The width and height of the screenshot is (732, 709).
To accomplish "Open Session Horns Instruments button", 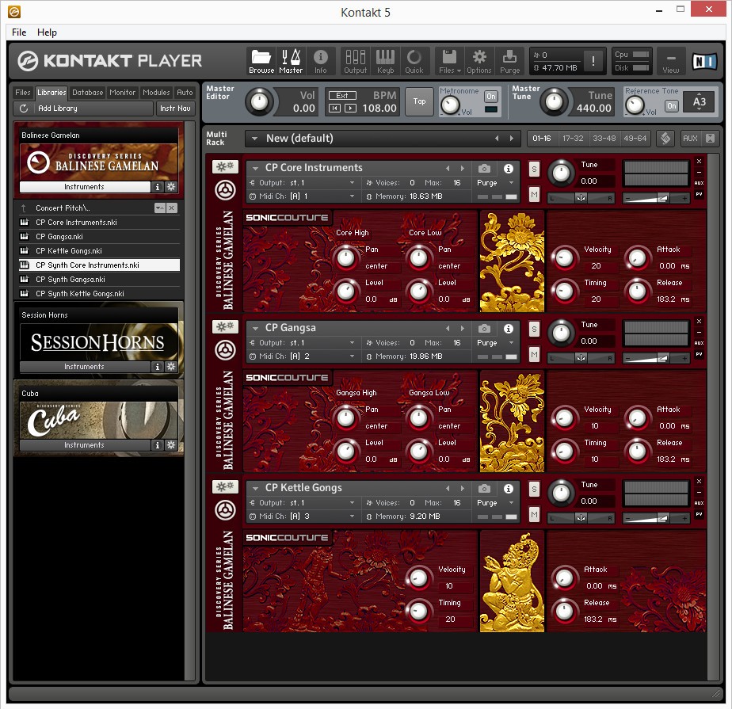I will click(x=84, y=367).
